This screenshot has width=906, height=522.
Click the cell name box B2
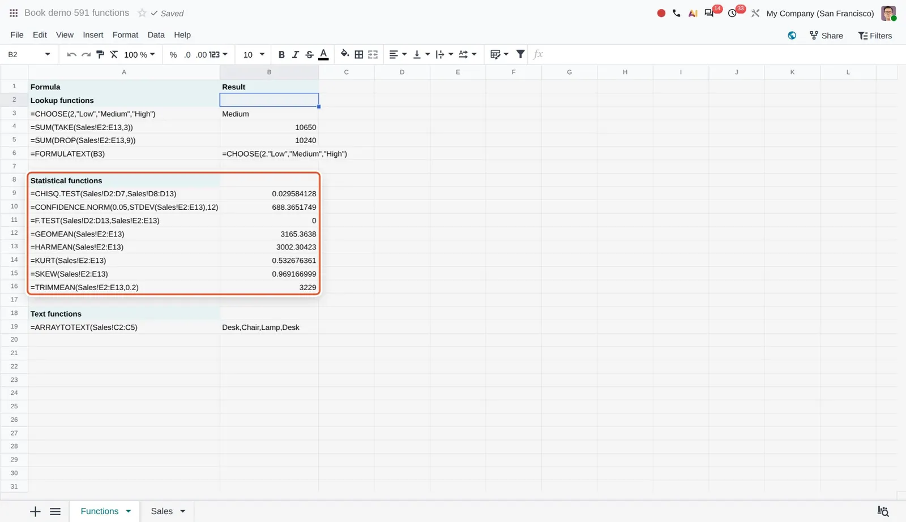tap(23, 55)
